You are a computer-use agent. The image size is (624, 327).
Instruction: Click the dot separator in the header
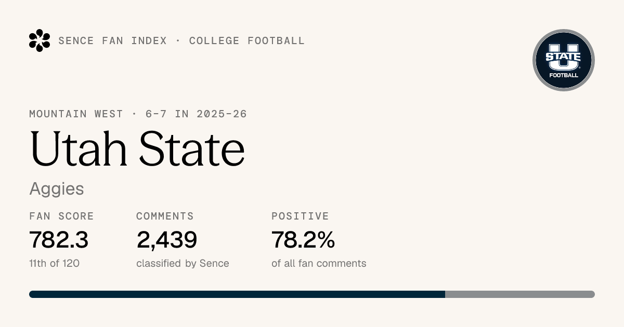[x=178, y=40]
